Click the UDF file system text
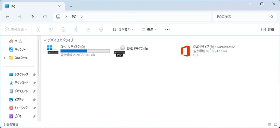The width and height of the screenshot is (280, 128). [x=196, y=55]
